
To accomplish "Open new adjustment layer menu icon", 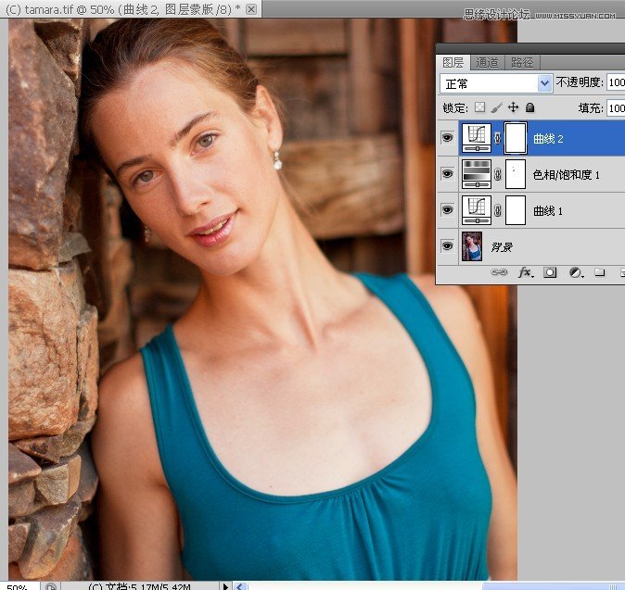I will pyautogui.click(x=575, y=272).
